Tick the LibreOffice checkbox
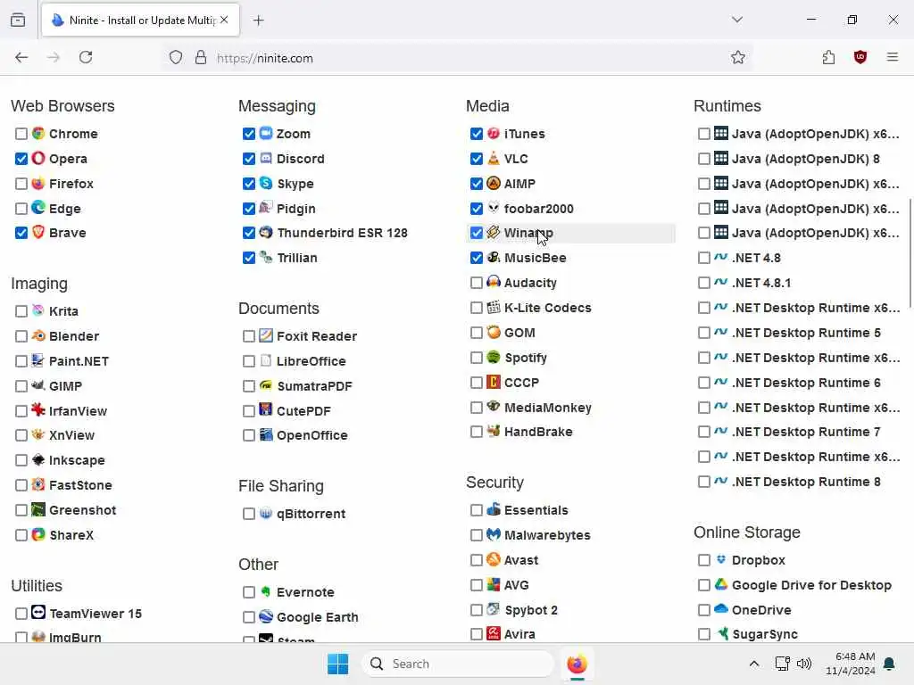This screenshot has width=914, height=685. 249,362
